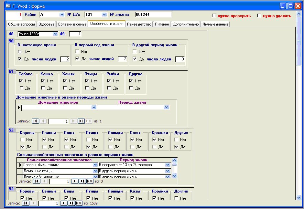The image size is (304, 209).
Task: Last record button in pets subform navigator
Action: [x=81, y=121]
